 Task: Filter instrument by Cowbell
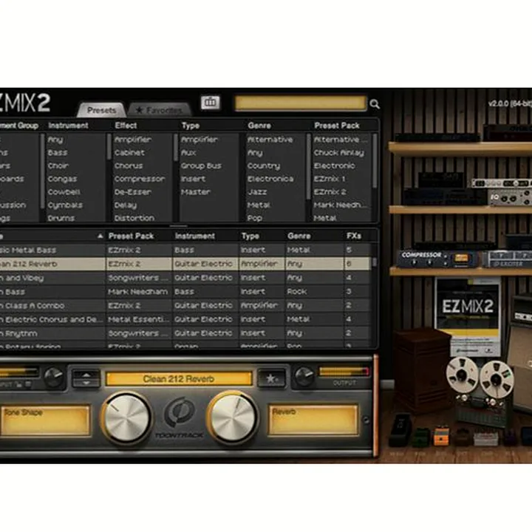pos(64,192)
